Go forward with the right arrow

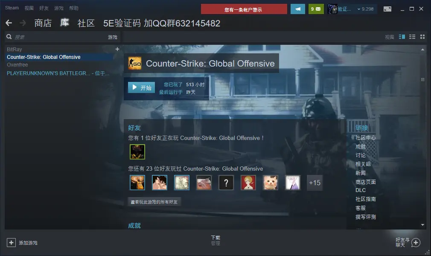coord(23,23)
